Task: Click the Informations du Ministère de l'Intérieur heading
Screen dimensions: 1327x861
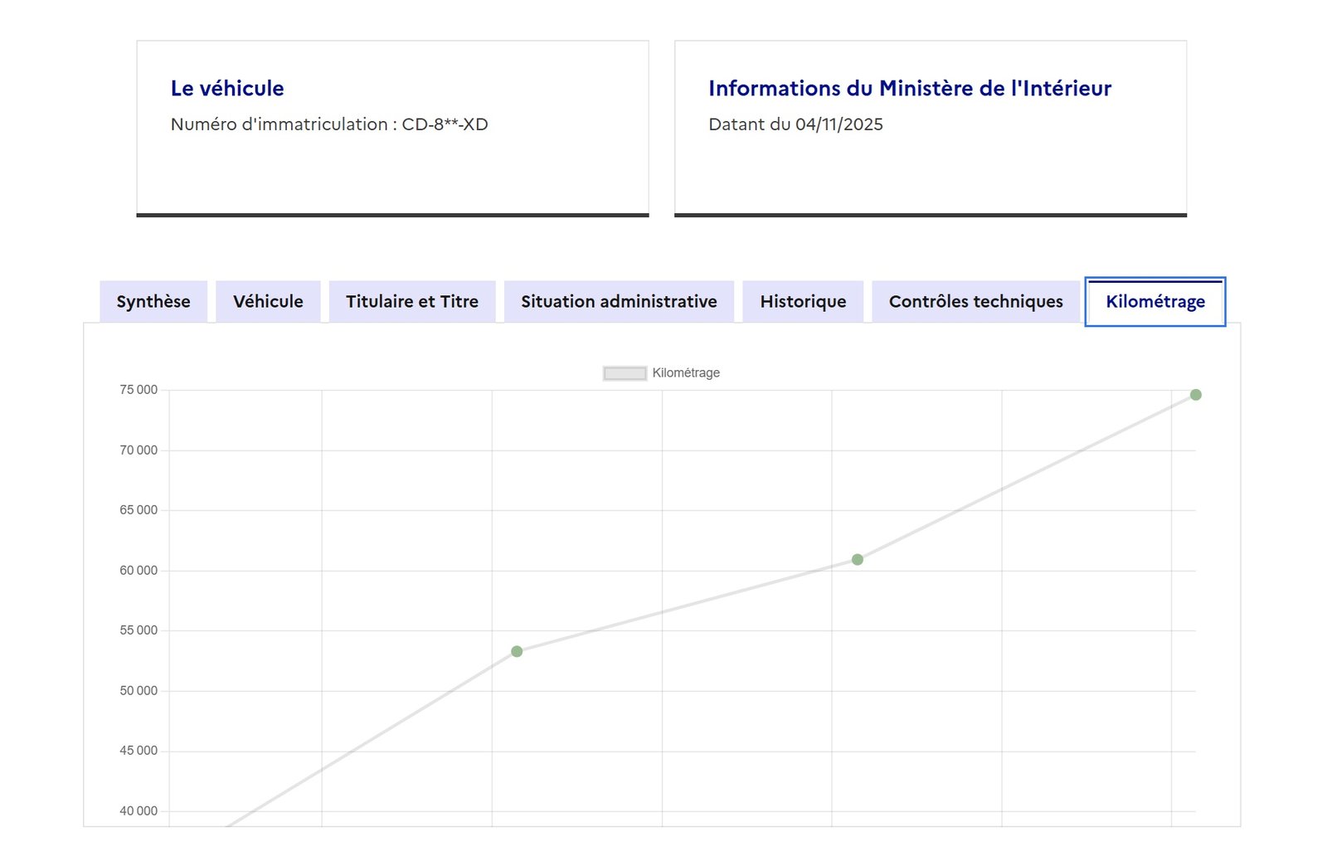Action: click(909, 89)
